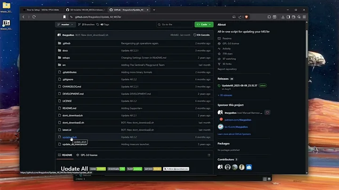Open GPL-3.0 license link in About
The width and height of the screenshot is (339, 190).
tap(231, 44)
